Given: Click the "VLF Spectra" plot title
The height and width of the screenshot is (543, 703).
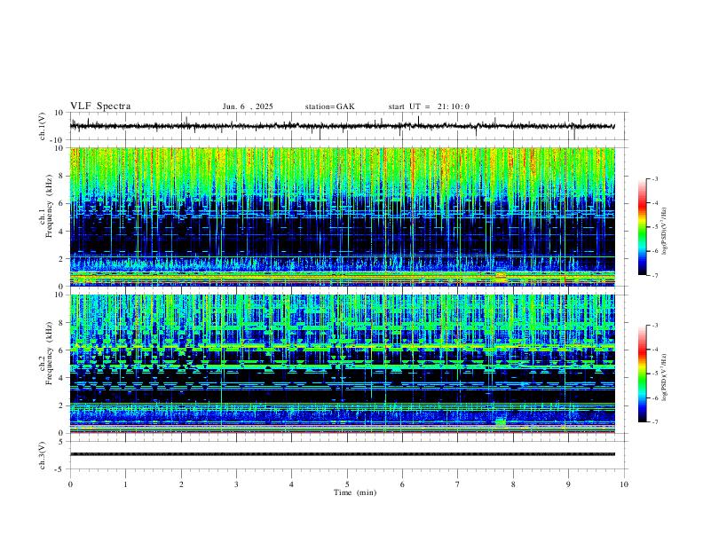Looking at the screenshot, I should coord(100,106).
